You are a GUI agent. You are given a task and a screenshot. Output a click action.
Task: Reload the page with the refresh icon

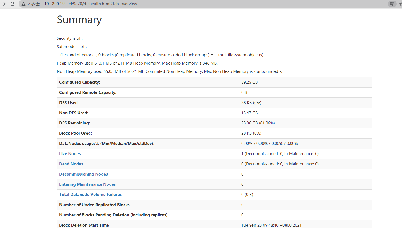click(x=12, y=4)
